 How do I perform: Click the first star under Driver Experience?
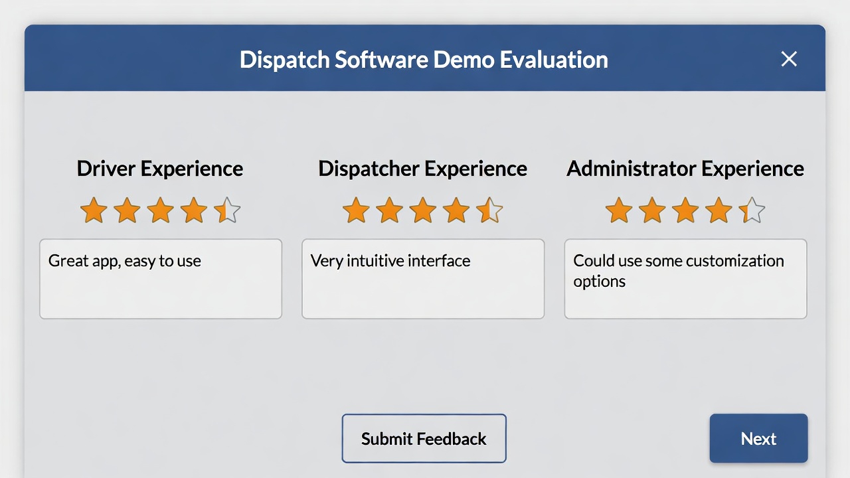[93, 210]
